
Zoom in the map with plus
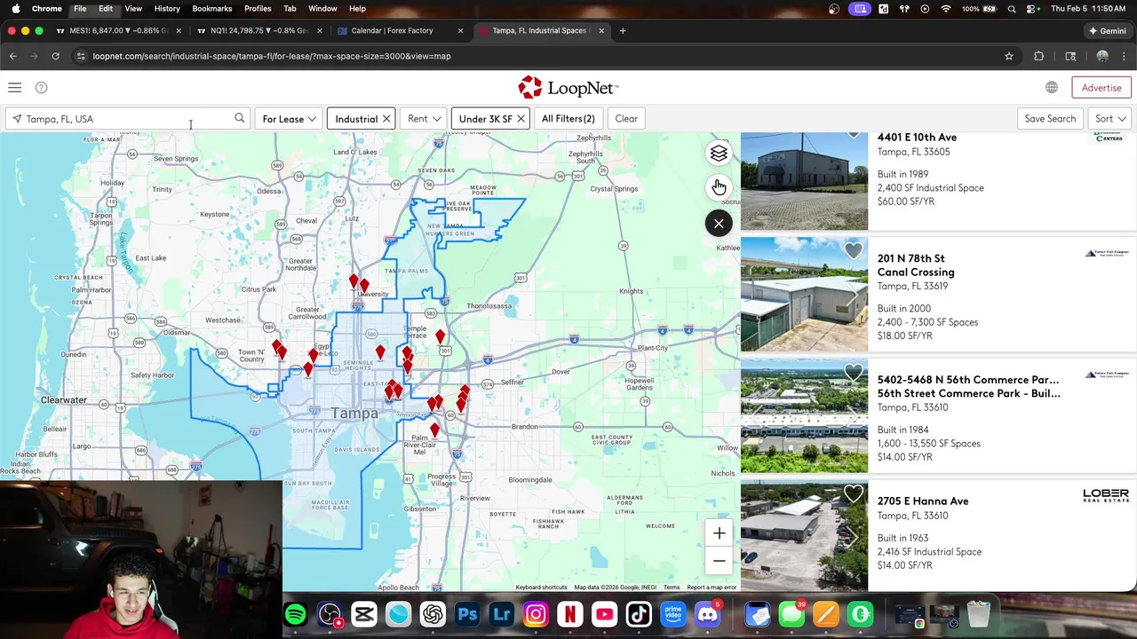click(x=720, y=533)
